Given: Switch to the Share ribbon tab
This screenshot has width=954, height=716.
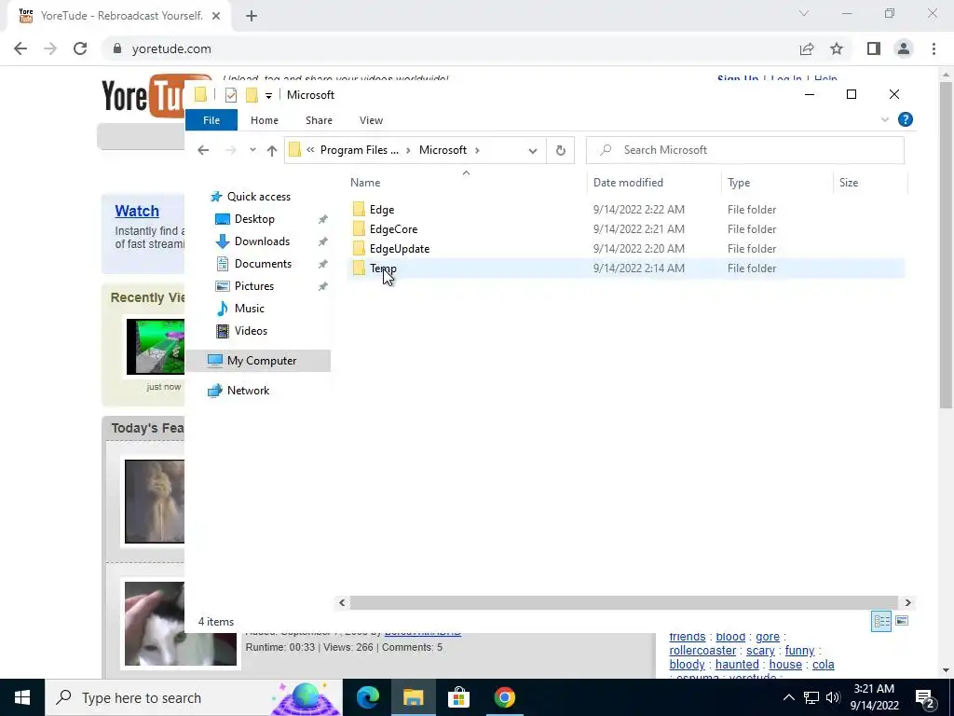Looking at the screenshot, I should coord(319,120).
